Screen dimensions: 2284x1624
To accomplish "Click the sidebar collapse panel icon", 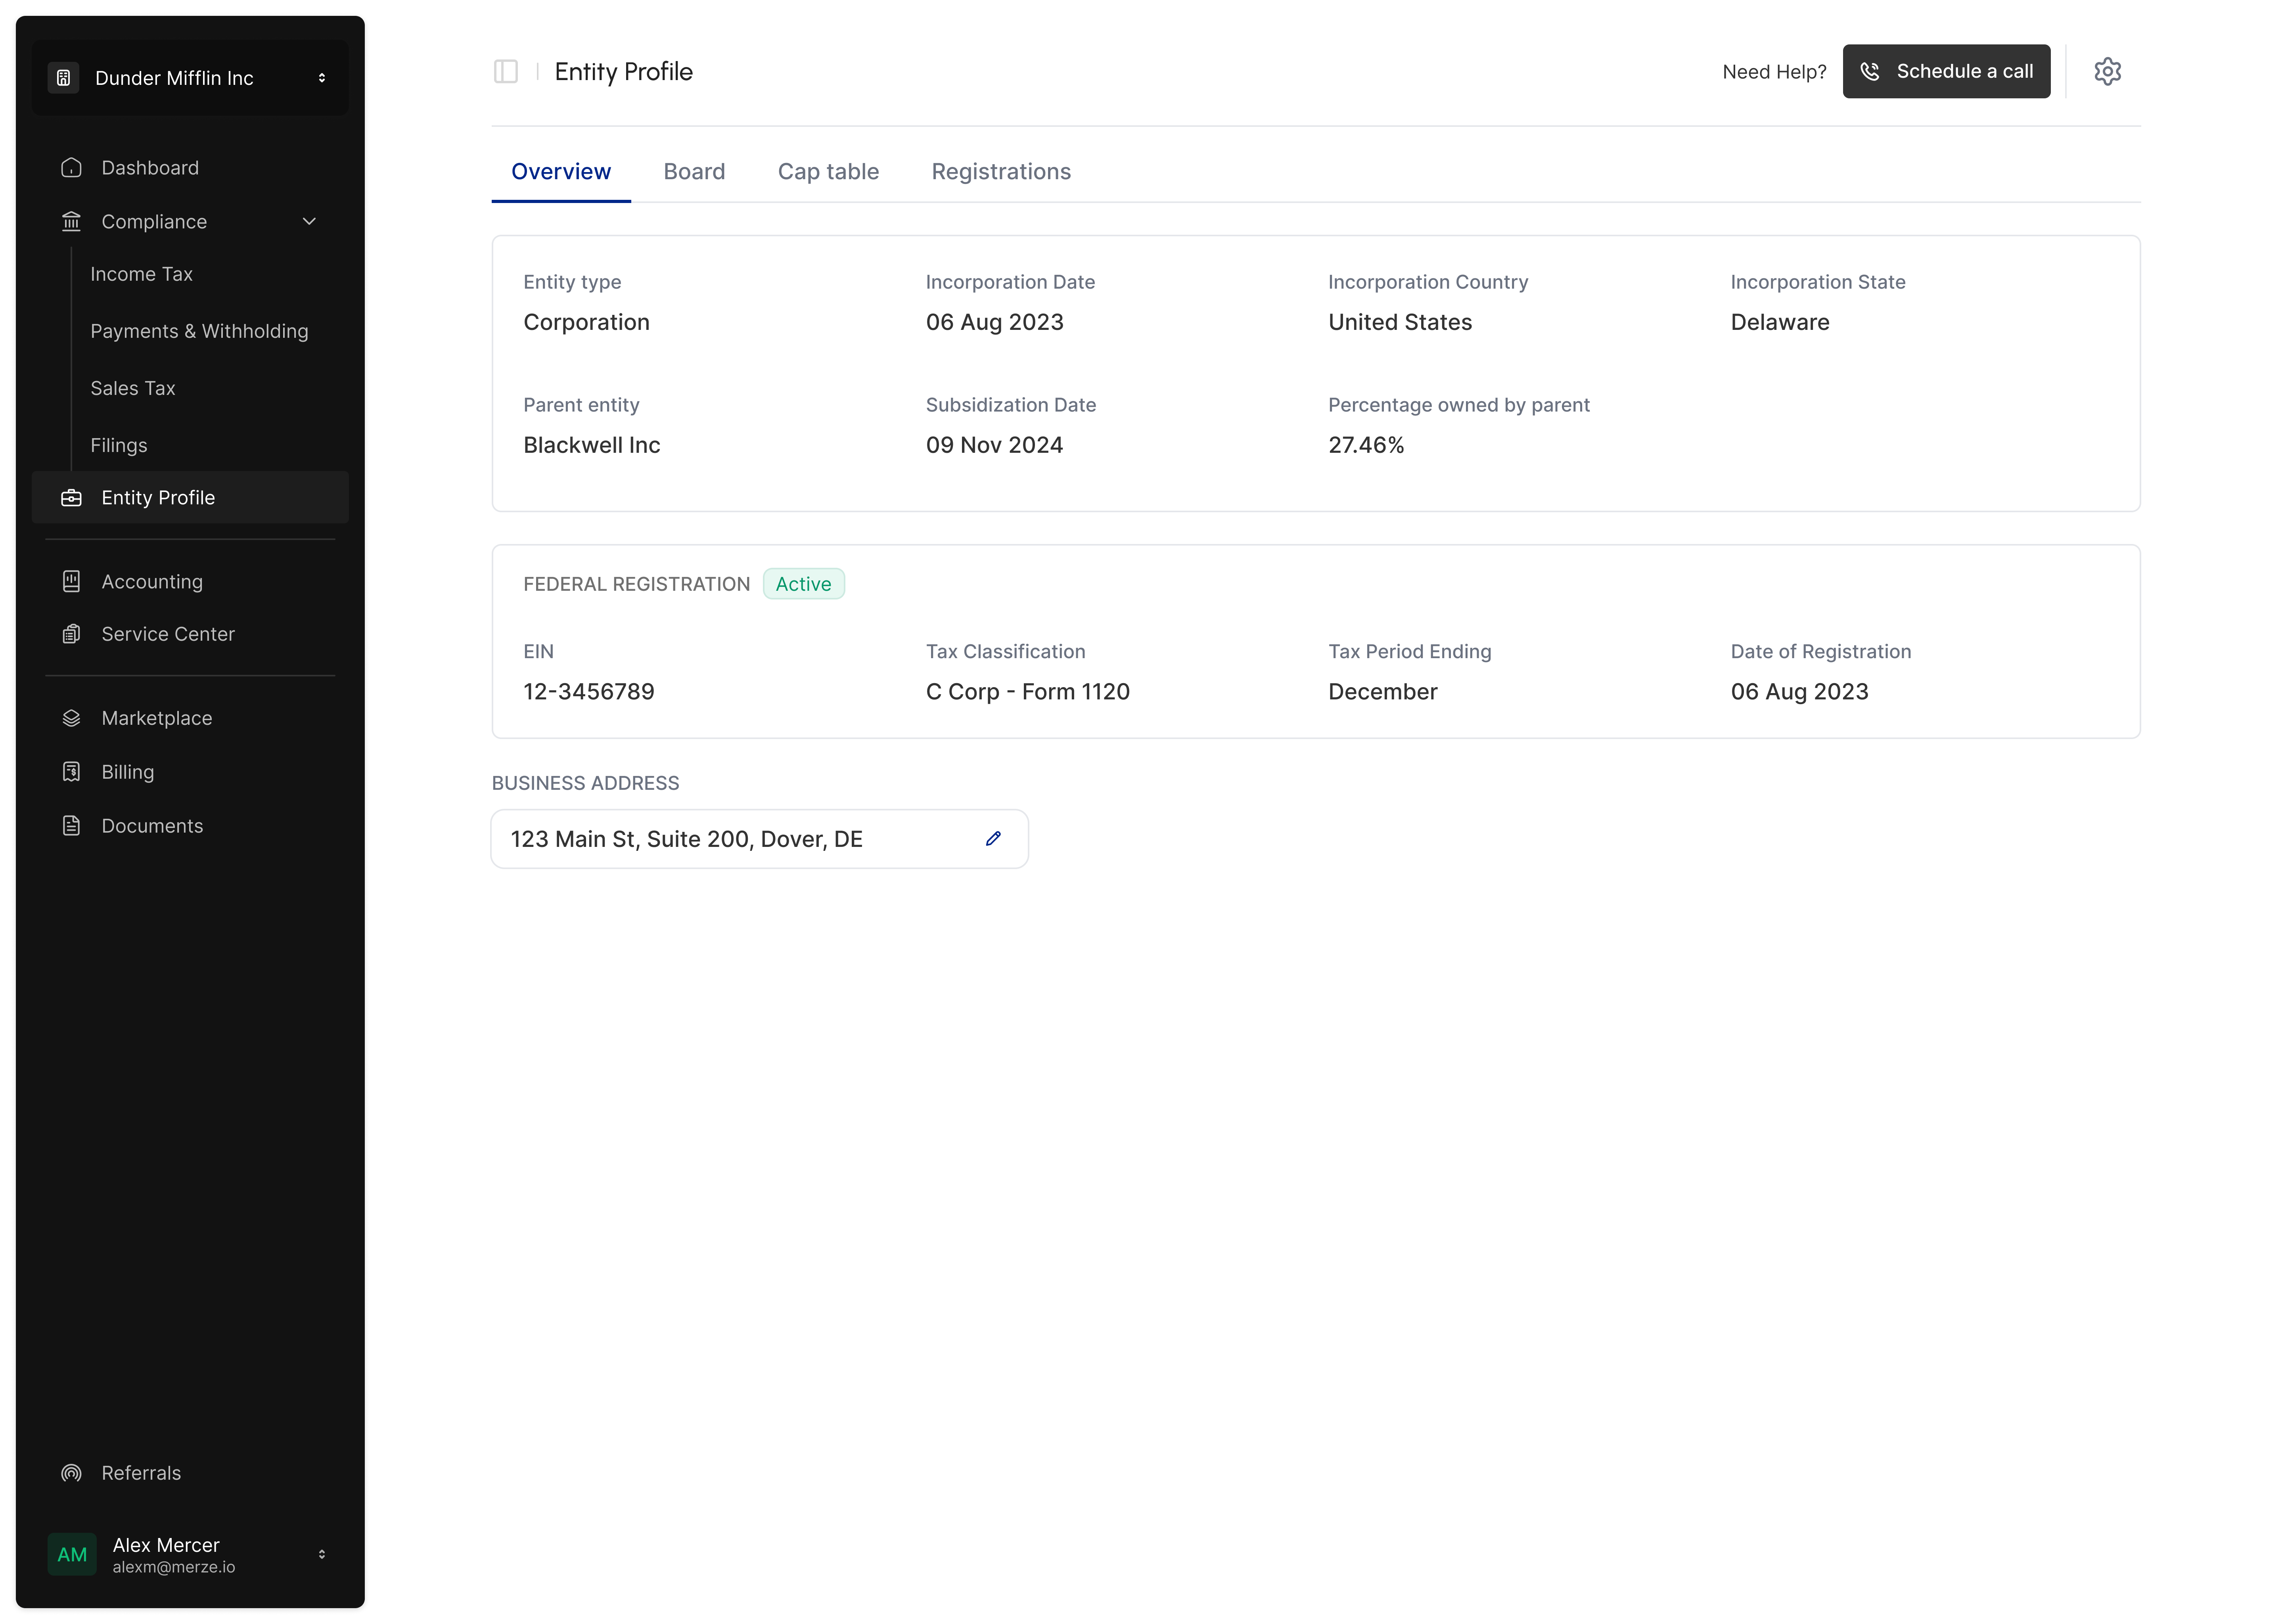I will coord(506,72).
